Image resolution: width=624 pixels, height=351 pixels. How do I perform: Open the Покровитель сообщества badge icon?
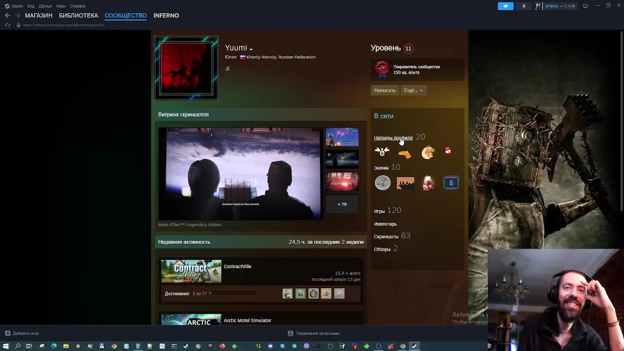pyautogui.click(x=382, y=69)
